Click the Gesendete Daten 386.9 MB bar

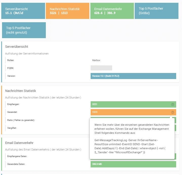(133, 164)
